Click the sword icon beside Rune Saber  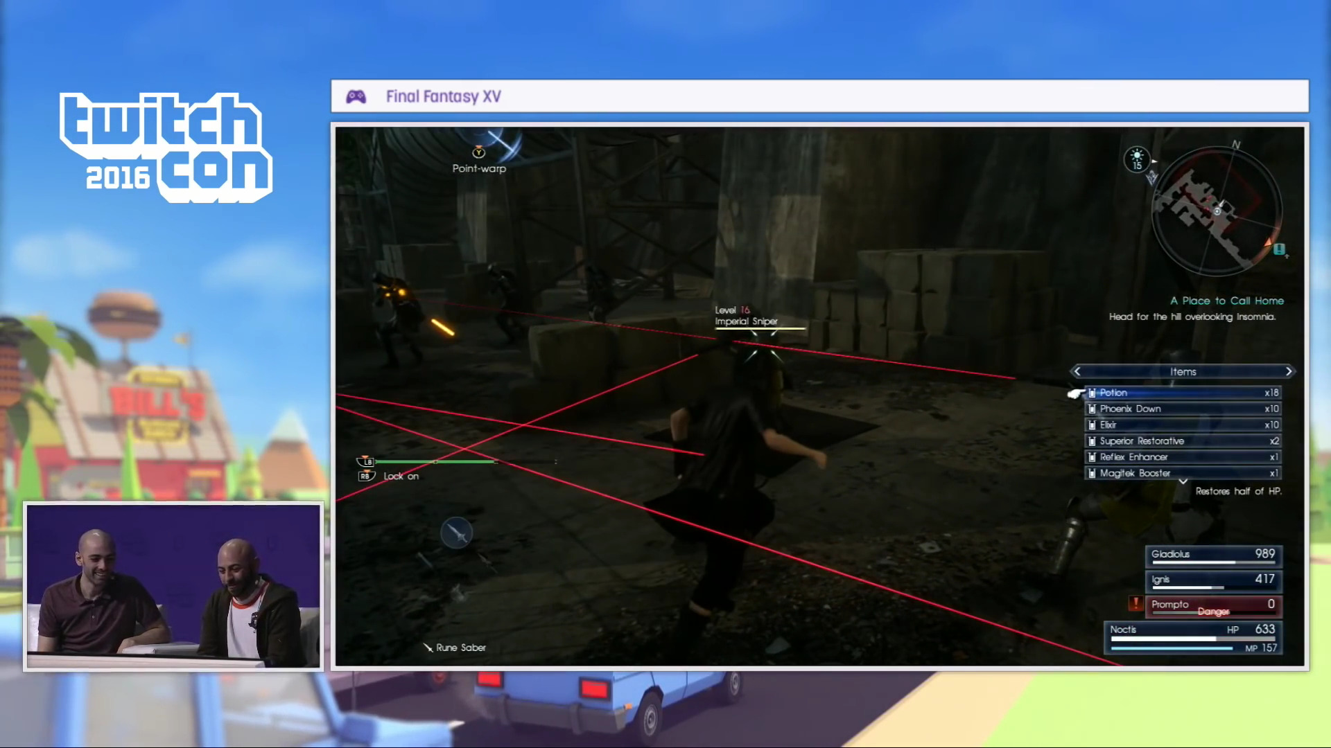coord(428,648)
